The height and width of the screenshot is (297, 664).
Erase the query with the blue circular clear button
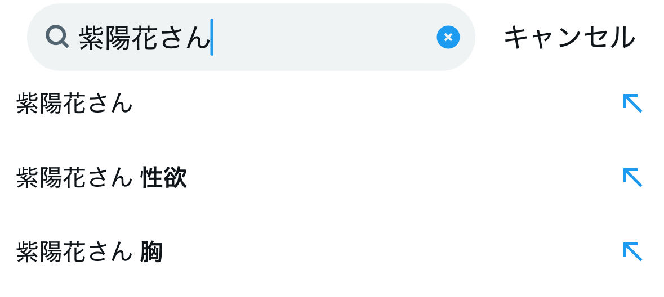pos(448,38)
